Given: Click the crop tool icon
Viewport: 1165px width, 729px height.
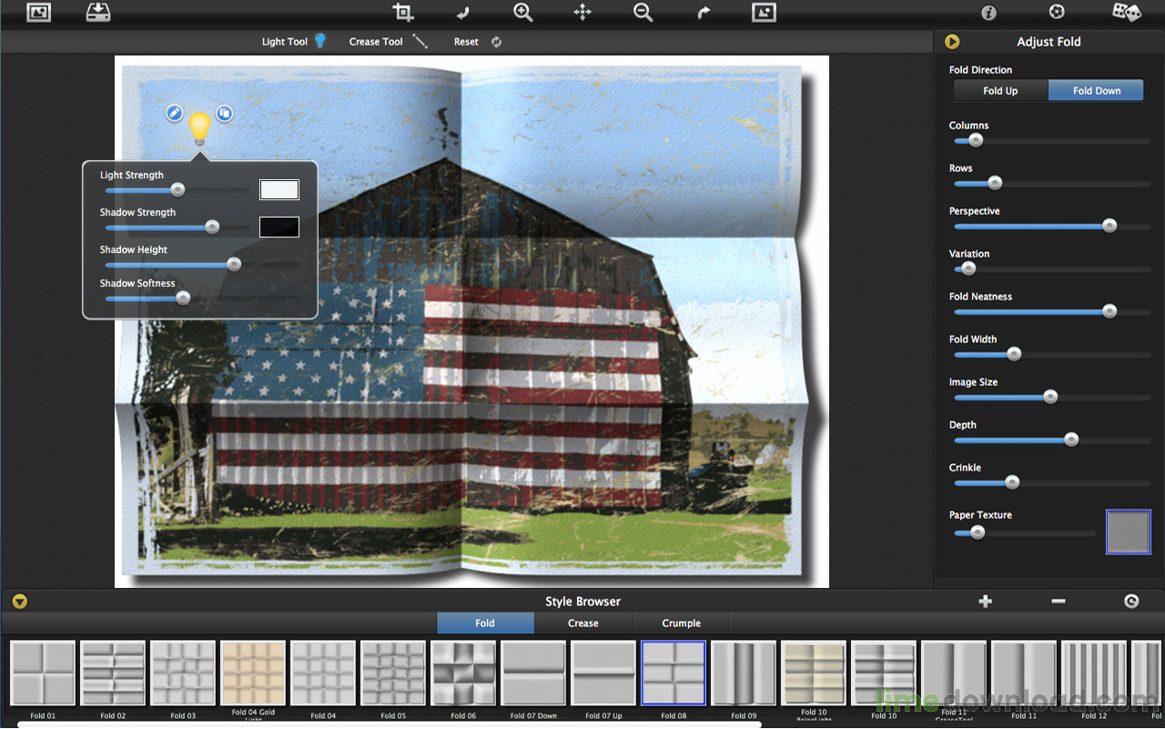Looking at the screenshot, I should (x=402, y=13).
